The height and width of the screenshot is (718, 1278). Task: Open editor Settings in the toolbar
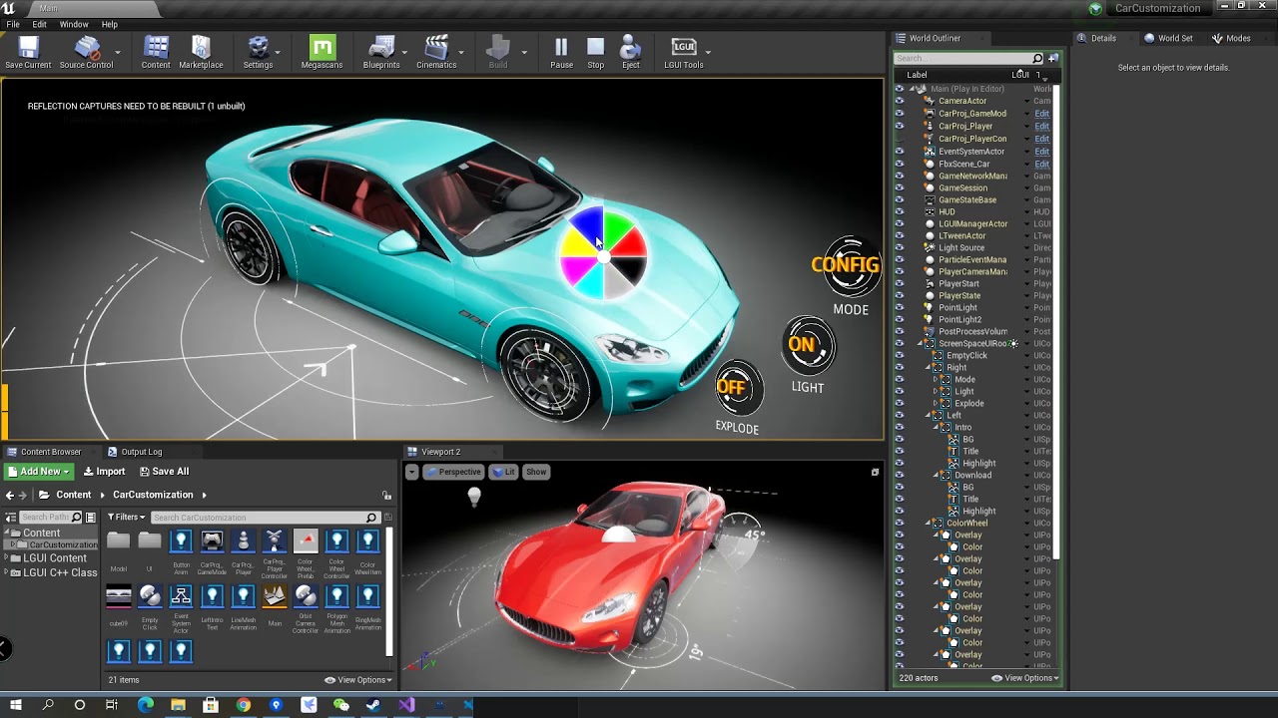pos(258,53)
